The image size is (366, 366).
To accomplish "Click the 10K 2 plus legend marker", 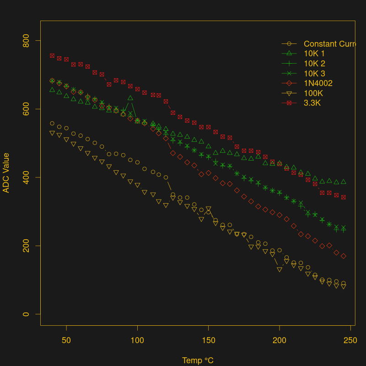I will [x=289, y=64].
